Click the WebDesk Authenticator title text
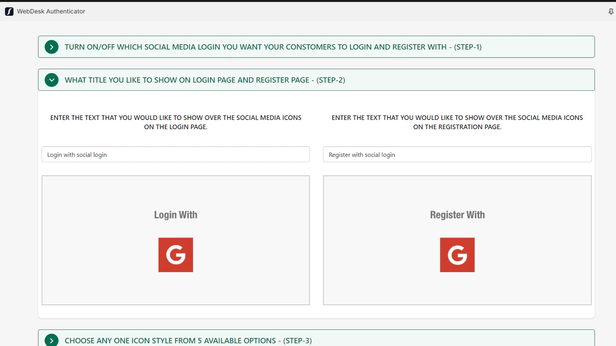Screen dimensions: 616x346 pyautogui.click(x=51, y=12)
